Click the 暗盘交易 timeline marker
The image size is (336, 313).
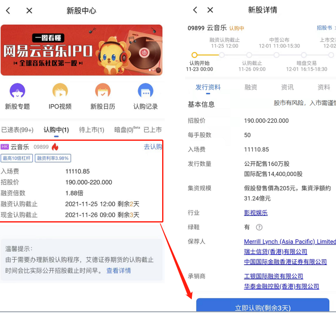click(x=304, y=55)
